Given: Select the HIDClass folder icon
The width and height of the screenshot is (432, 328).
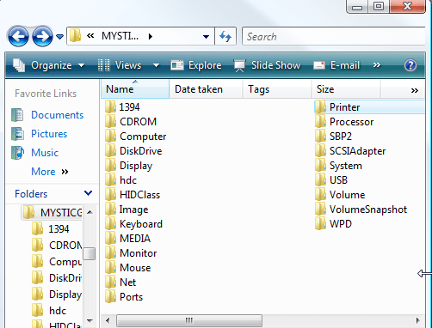Looking at the screenshot, I should coord(110,194).
